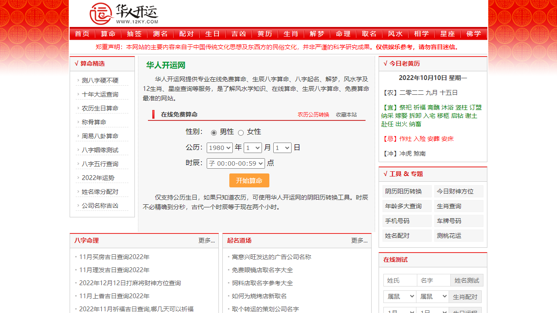Open the 时辰 hour dropdown
This screenshot has height=313, width=557.
pos(236,163)
